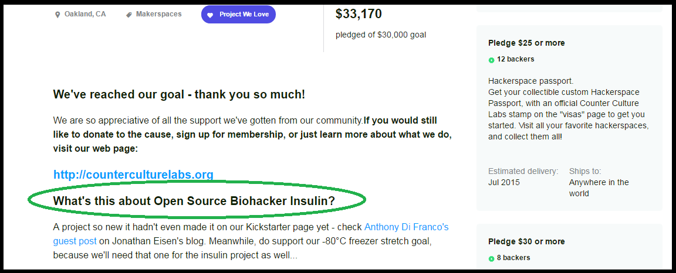
Task: Click the location pin icon beside Oakland, CA
Action: click(x=58, y=15)
